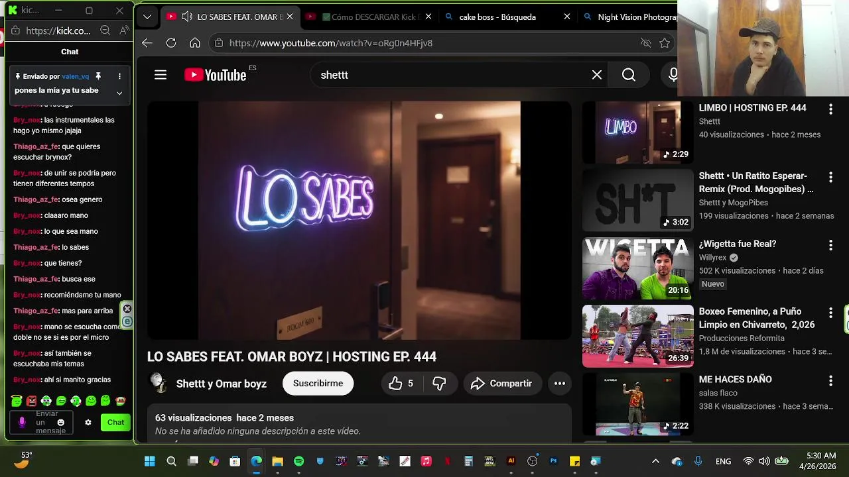Open OBS Studio from the taskbar

coord(533,461)
